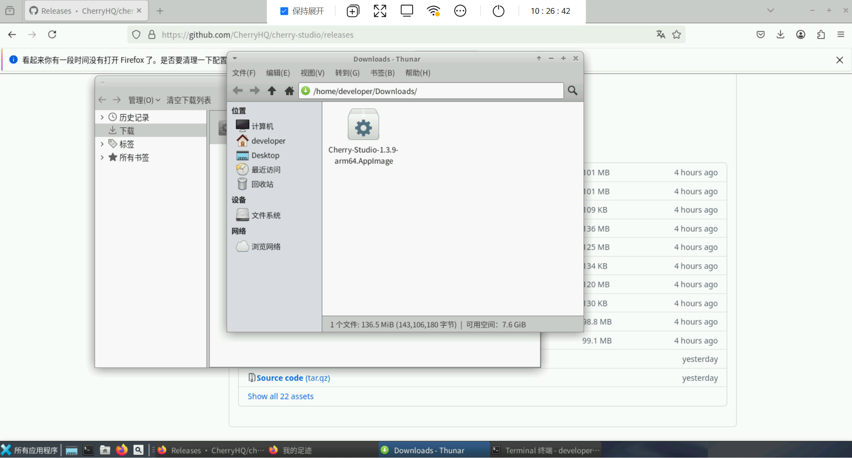This screenshot has height=458, width=852.
Task: Open 编辑(E) menu in Thunar
Action: (x=278, y=73)
